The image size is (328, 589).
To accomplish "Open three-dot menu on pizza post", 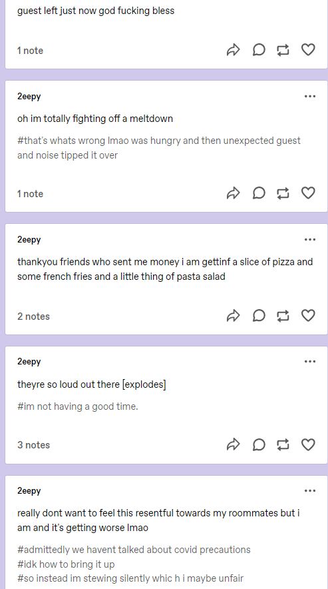I will (x=310, y=240).
